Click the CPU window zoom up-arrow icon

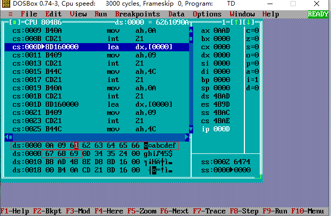[236, 22]
